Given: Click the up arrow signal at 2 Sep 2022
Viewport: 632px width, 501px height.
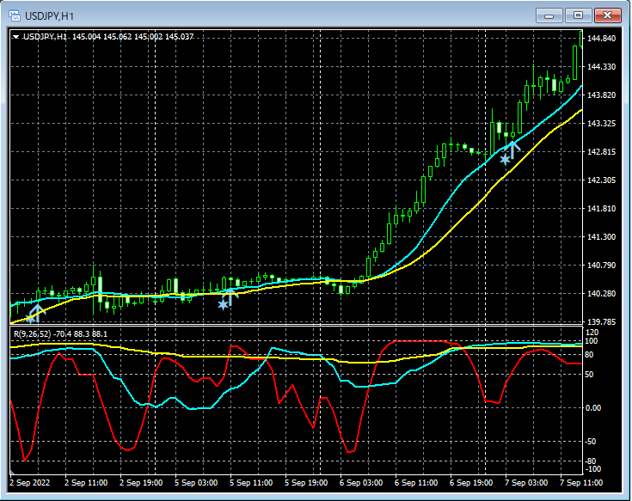Looking at the screenshot, I should point(36,312).
